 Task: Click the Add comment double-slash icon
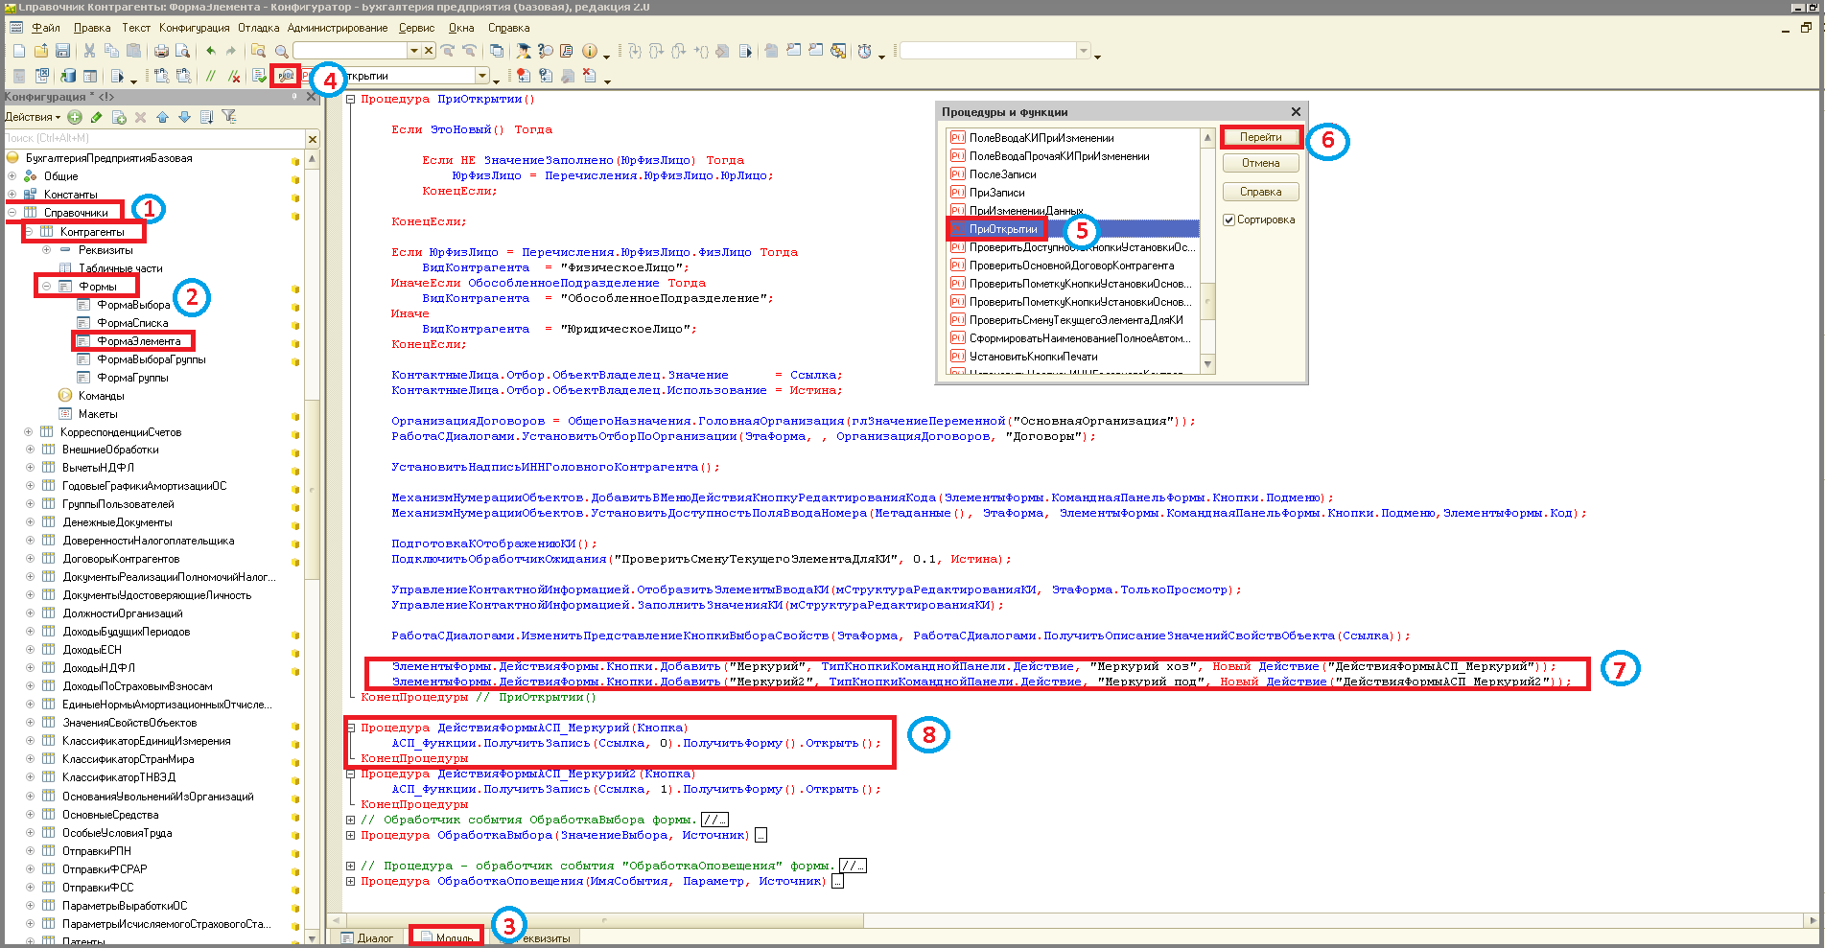coord(211,76)
